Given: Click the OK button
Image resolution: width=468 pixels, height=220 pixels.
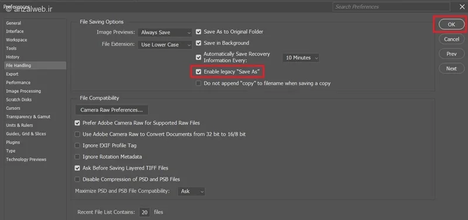Looking at the screenshot, I should 451,25.
